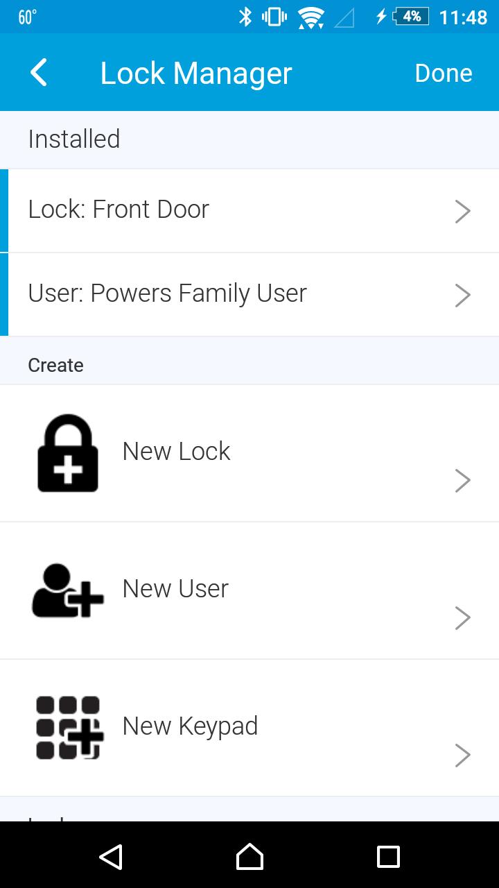This screenshot has width=499, height=888.
Task: Open New Keypad chevron arrow
Action: (x=462, y=755)
